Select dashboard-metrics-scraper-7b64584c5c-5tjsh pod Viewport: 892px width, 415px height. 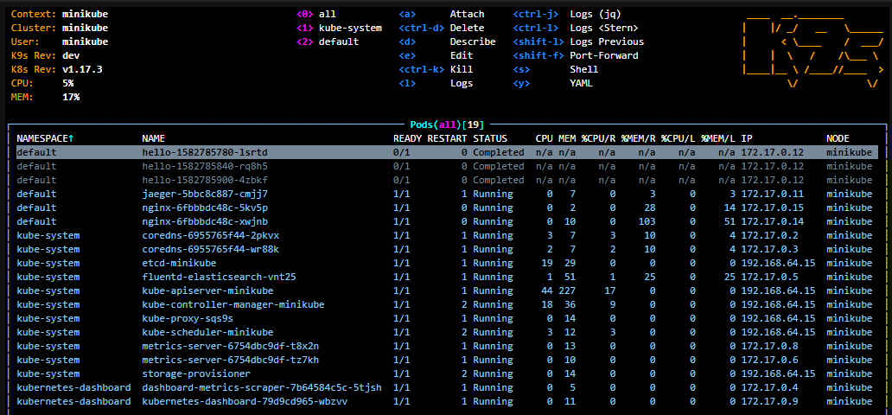click(443, 387)
